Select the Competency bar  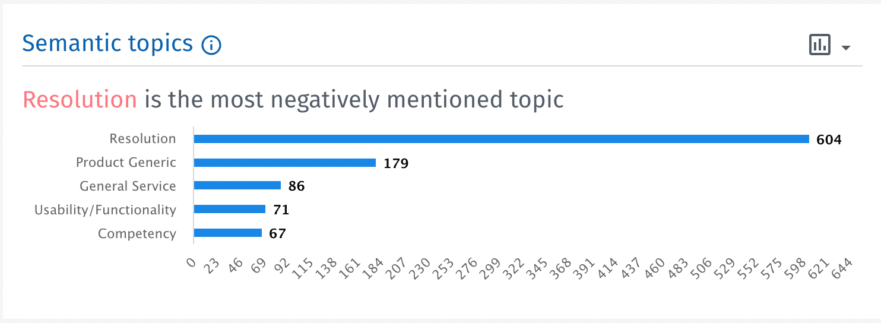click(228, 233)
